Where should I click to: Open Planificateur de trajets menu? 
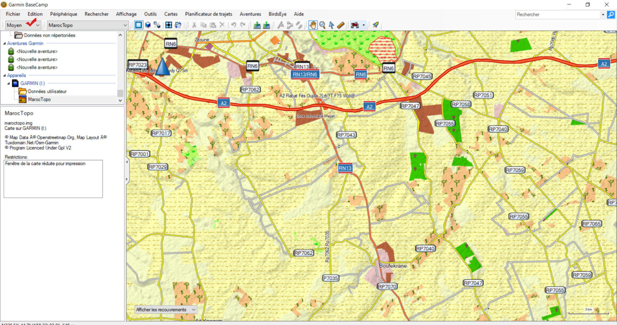(208, 14)
